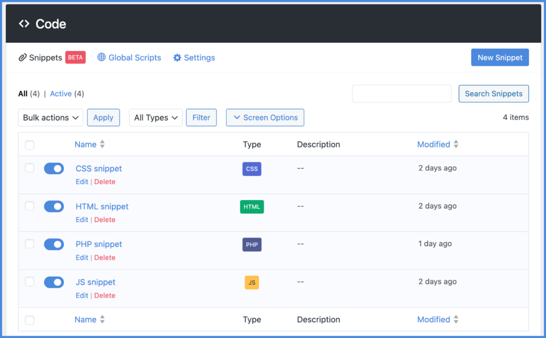Check the checkbox for JS snippet
The height and width of the screenshot is (338, 546).
(29, 282)
